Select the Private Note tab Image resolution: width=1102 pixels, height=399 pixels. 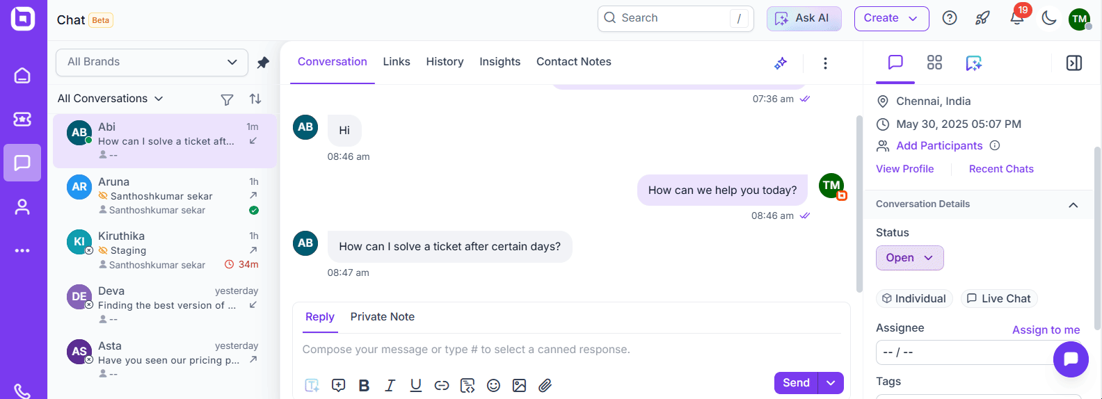pos(383,317)
